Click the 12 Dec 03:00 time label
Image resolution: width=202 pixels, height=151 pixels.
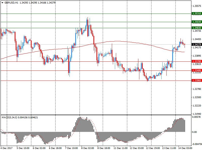click(137, 148)
